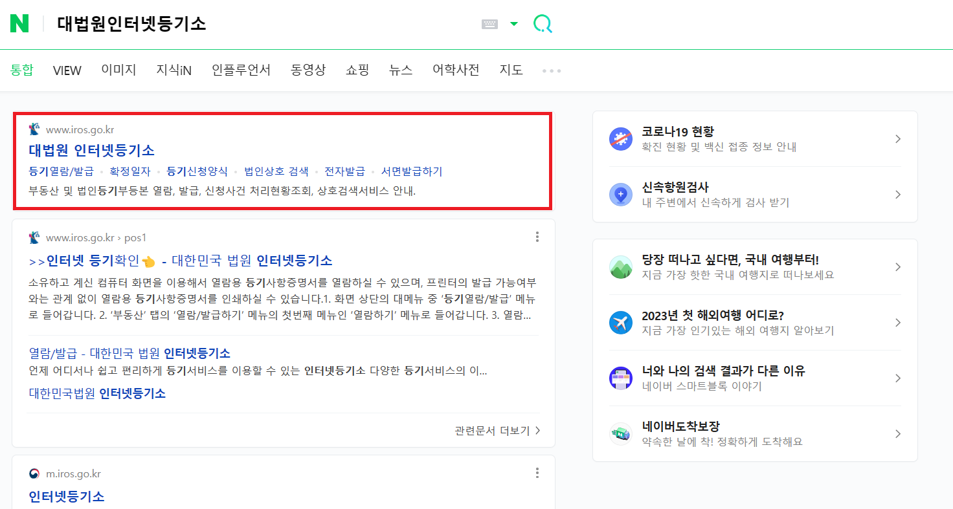Open the 코로나19 현황 card

coord(755,139)
